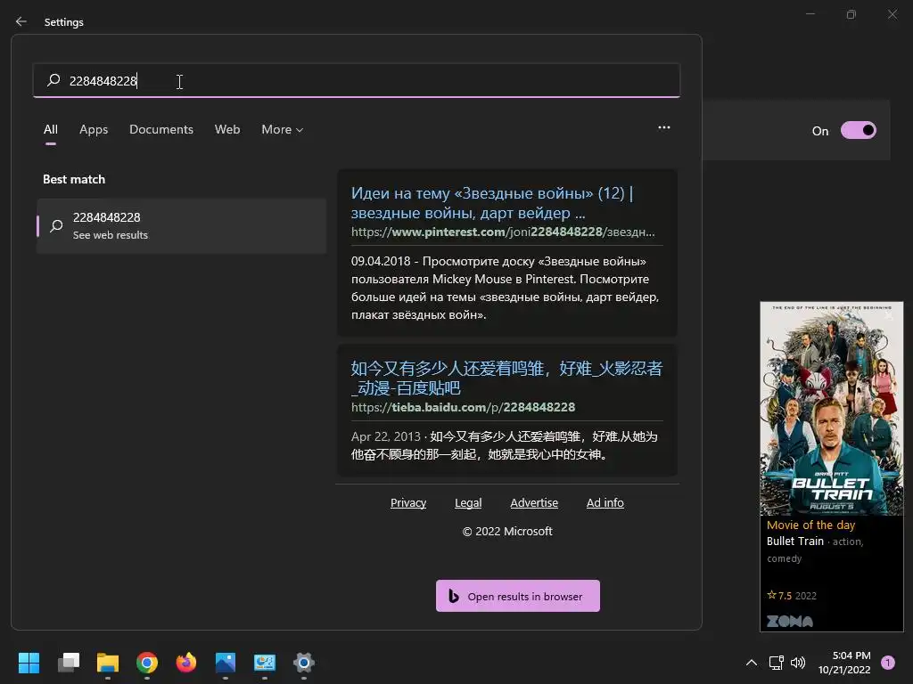Click the search magnifier icon in search box
This screenshot has height=684, width=913.
53,79
